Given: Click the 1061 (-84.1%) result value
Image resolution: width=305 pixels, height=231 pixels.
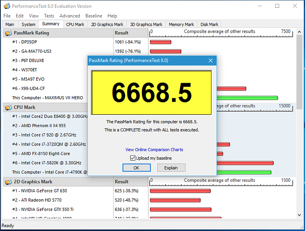Looking at the screenshot, I should tap(128, 42).
